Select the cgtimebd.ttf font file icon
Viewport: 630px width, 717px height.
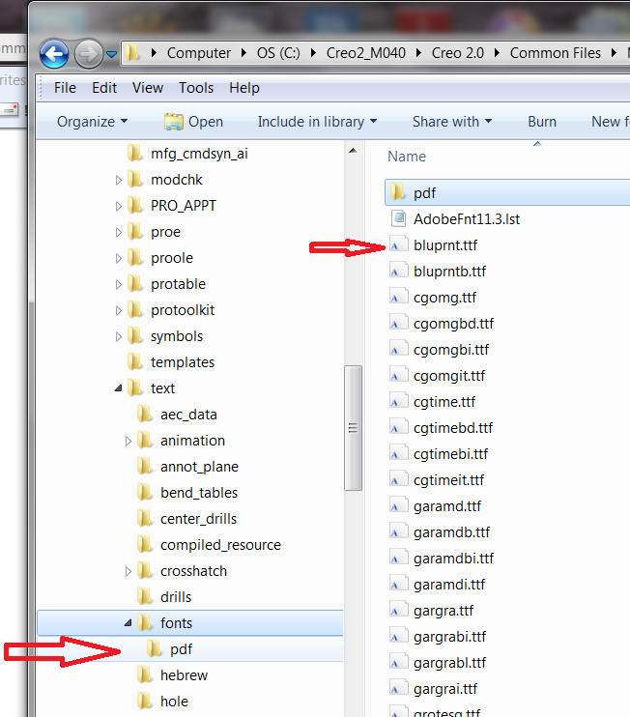coord(398,427)
